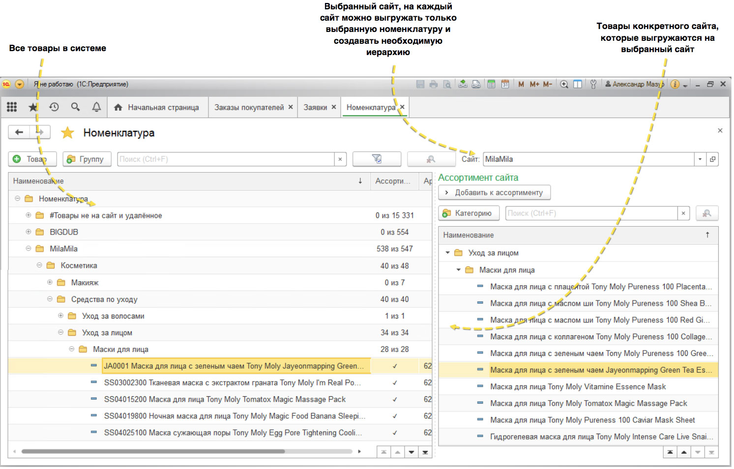Open the Александр Мазур user menu
The height and width of the screenshot is (469, 734).
[634, 84]
